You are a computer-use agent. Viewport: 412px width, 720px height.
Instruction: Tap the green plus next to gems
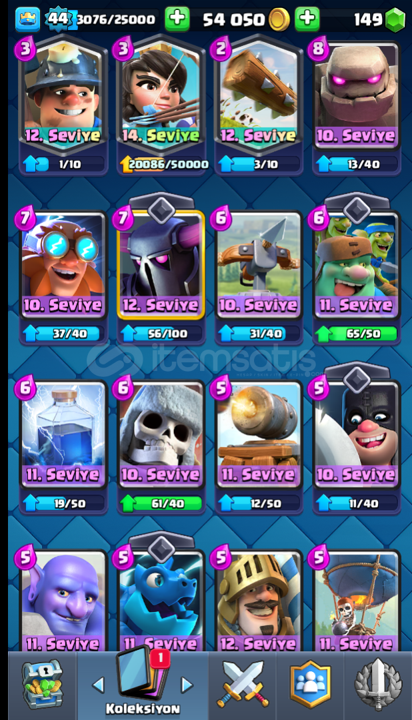pyautogui.click(x=307, y=19)
